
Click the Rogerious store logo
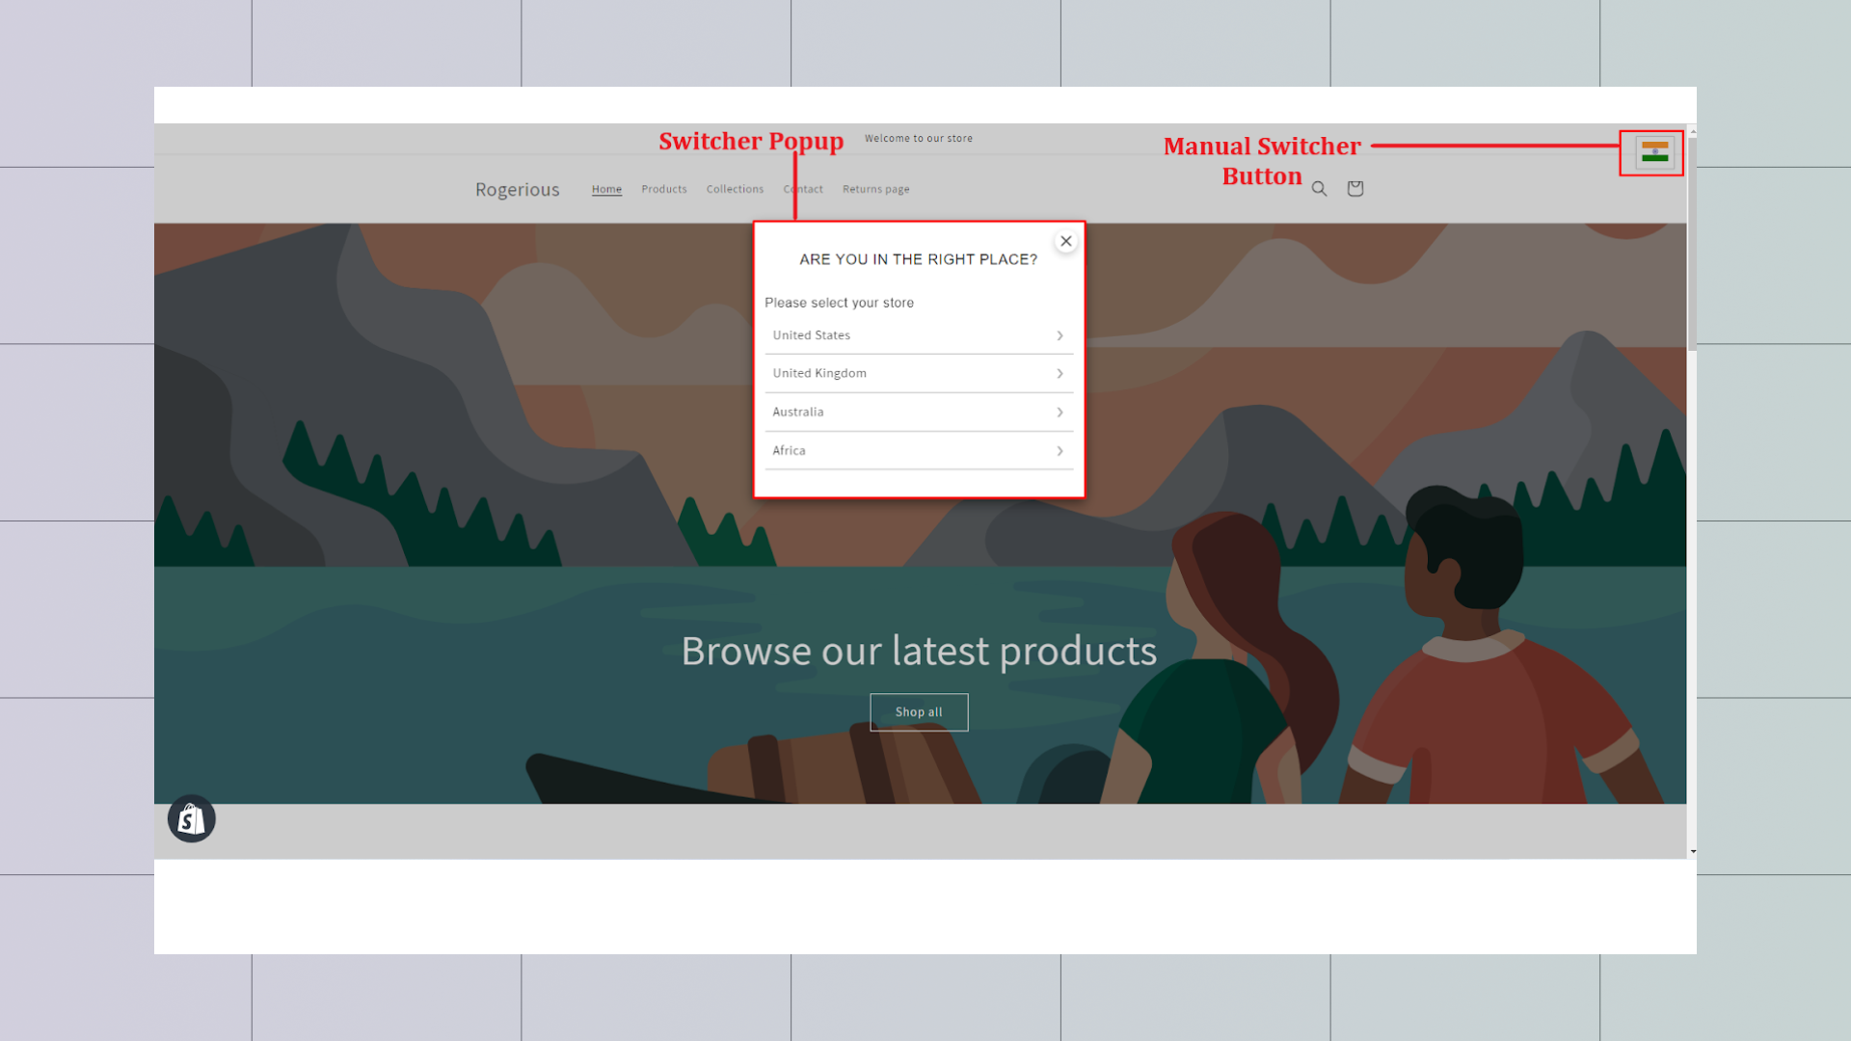pos(517,190)
